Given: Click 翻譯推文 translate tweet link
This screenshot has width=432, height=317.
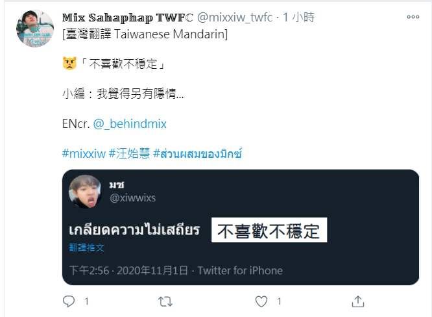Looking at the screenshot, I should [x=86, y=247].
